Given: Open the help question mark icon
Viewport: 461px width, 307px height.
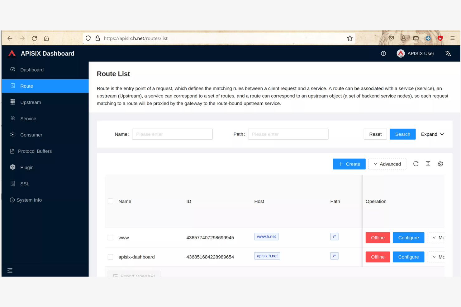Looking at the screenshot, I should pos(383,53).
